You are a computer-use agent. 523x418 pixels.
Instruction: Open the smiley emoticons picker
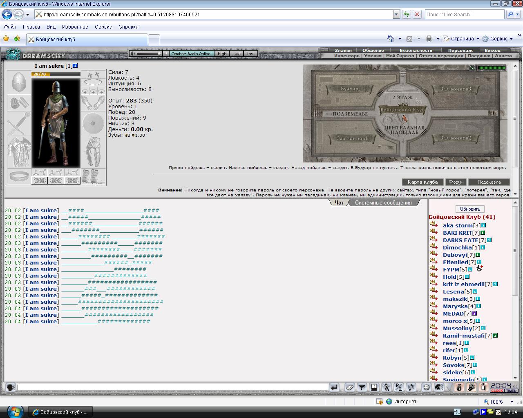pos(427,387)
